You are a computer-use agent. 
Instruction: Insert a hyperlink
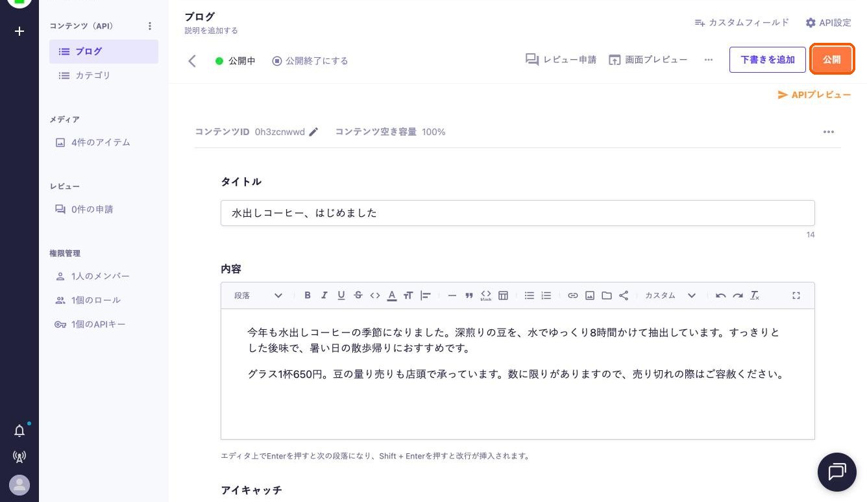573,295
